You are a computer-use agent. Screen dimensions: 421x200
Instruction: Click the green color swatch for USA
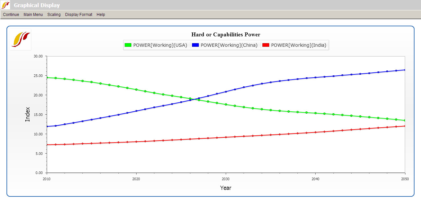click(x=129, y=45)
